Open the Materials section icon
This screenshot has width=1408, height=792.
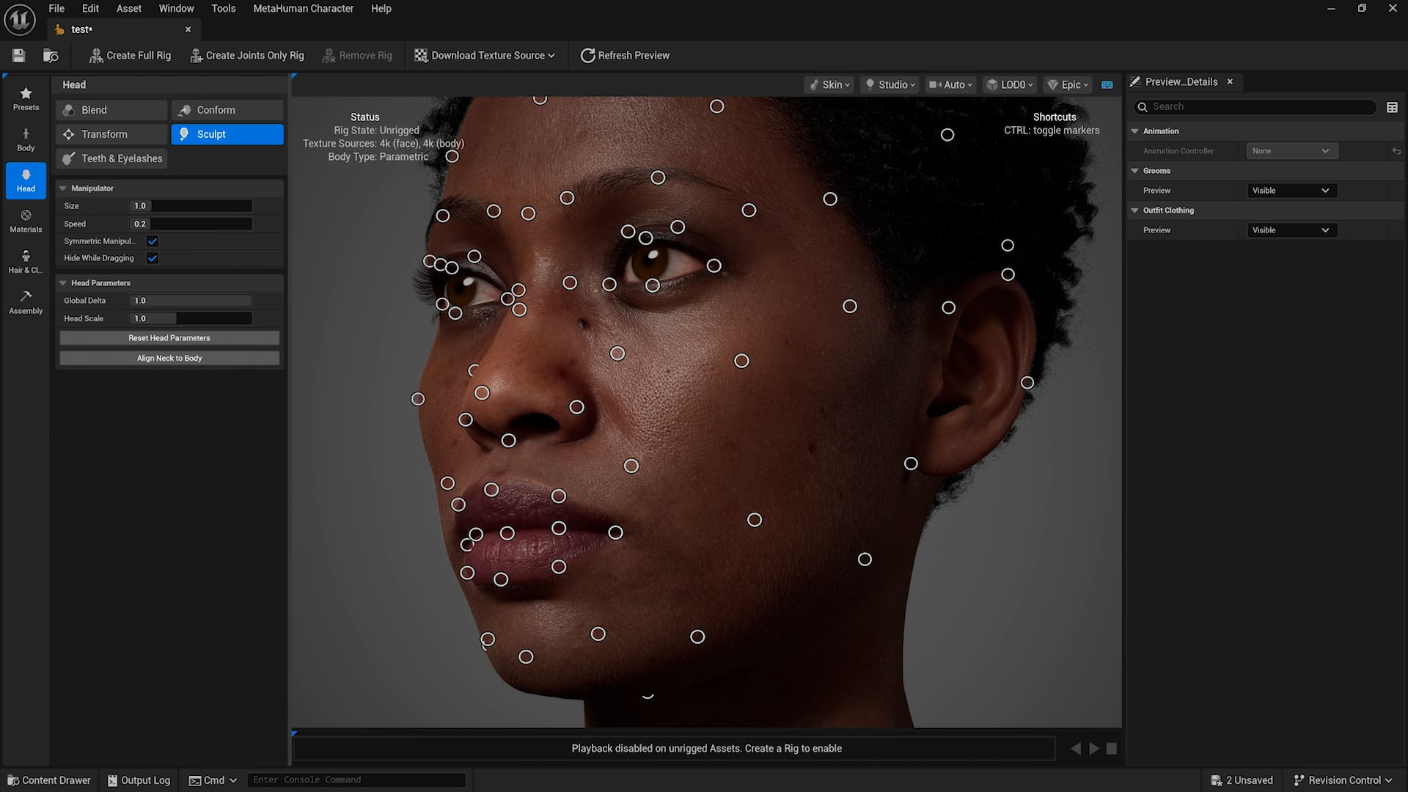coord(26,221)
